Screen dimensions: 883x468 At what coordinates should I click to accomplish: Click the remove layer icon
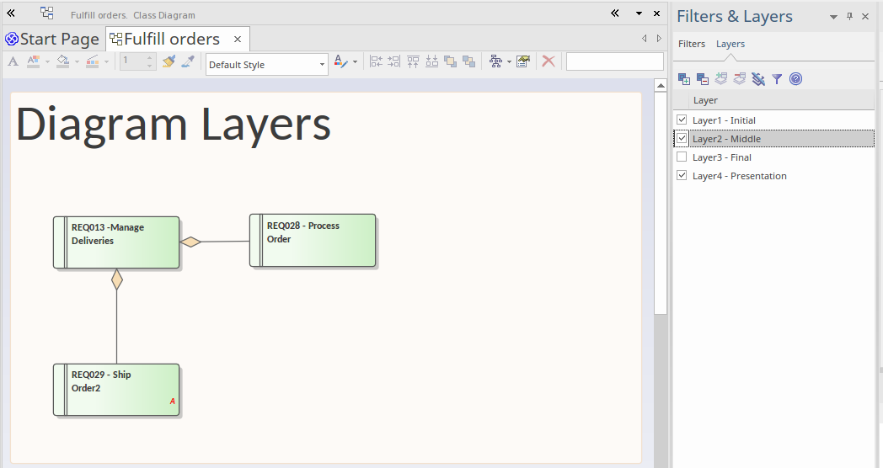(703, 79)
